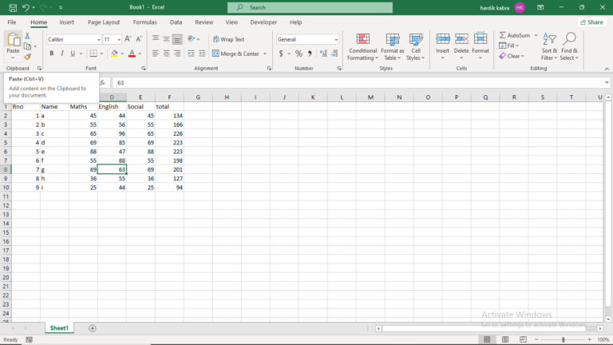Apply the percent style number format
613x345 pixels.
click(x=299, y=54)
